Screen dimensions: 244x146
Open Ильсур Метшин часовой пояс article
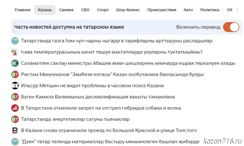click(x=92, y=86)
